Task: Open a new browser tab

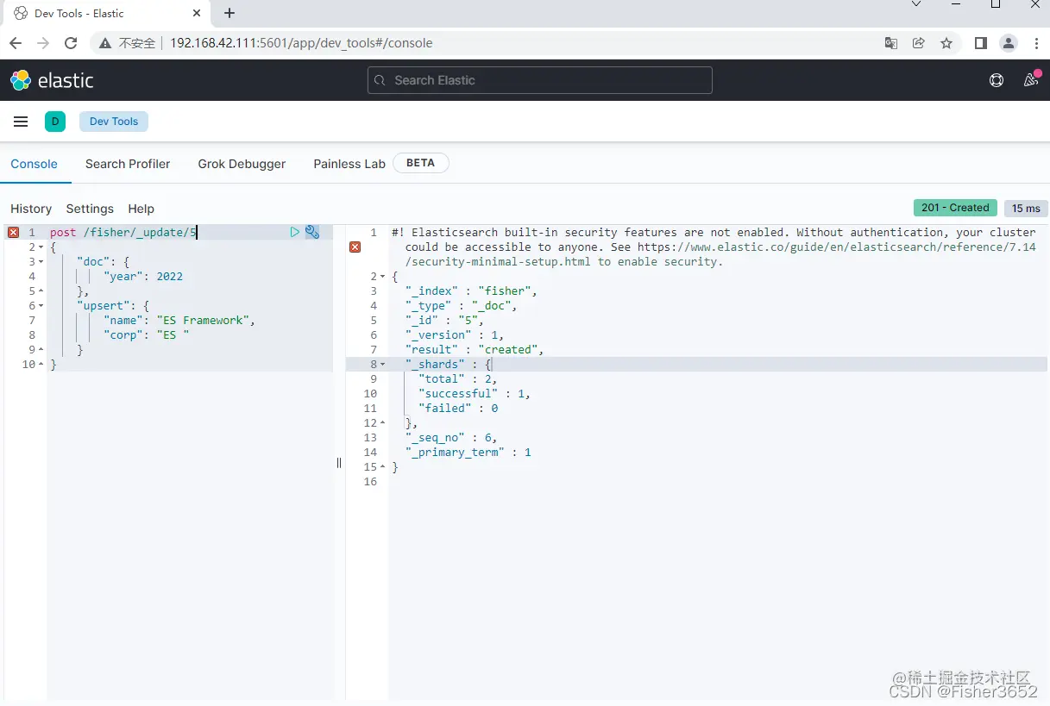Action: [x=229, y=13]
